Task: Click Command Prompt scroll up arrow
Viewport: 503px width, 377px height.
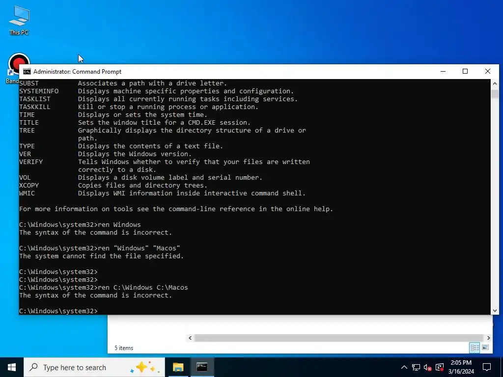Action: (495, 83)
